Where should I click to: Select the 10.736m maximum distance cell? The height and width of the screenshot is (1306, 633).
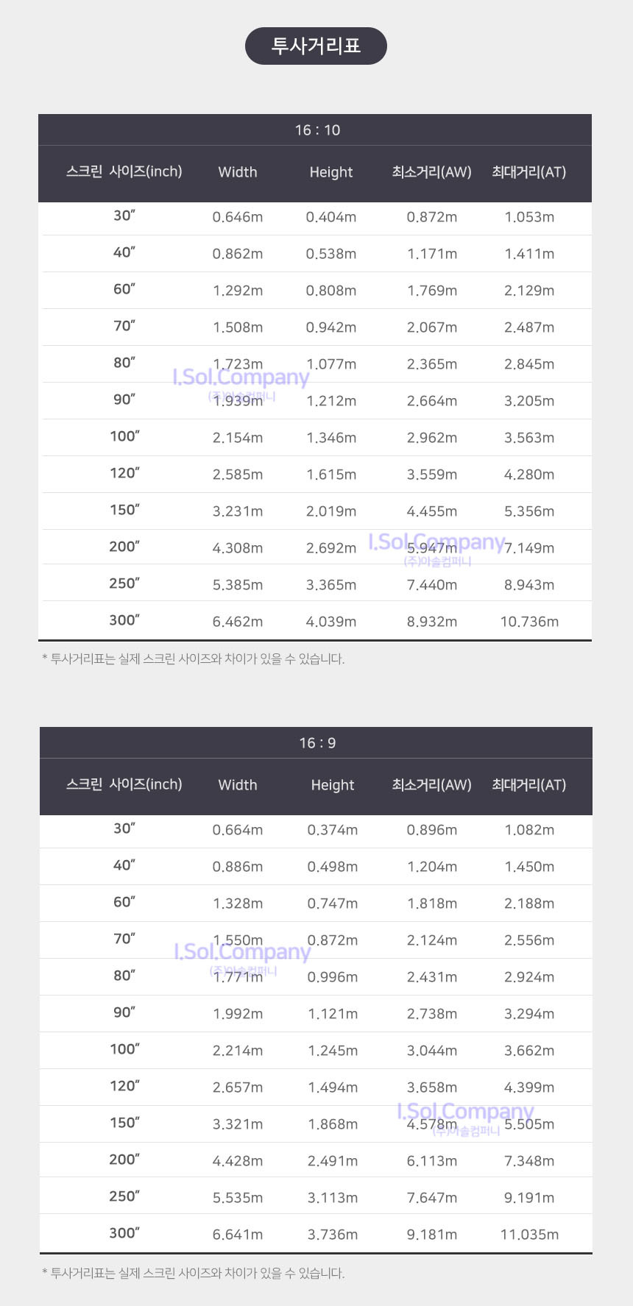[x=529, y=622]
